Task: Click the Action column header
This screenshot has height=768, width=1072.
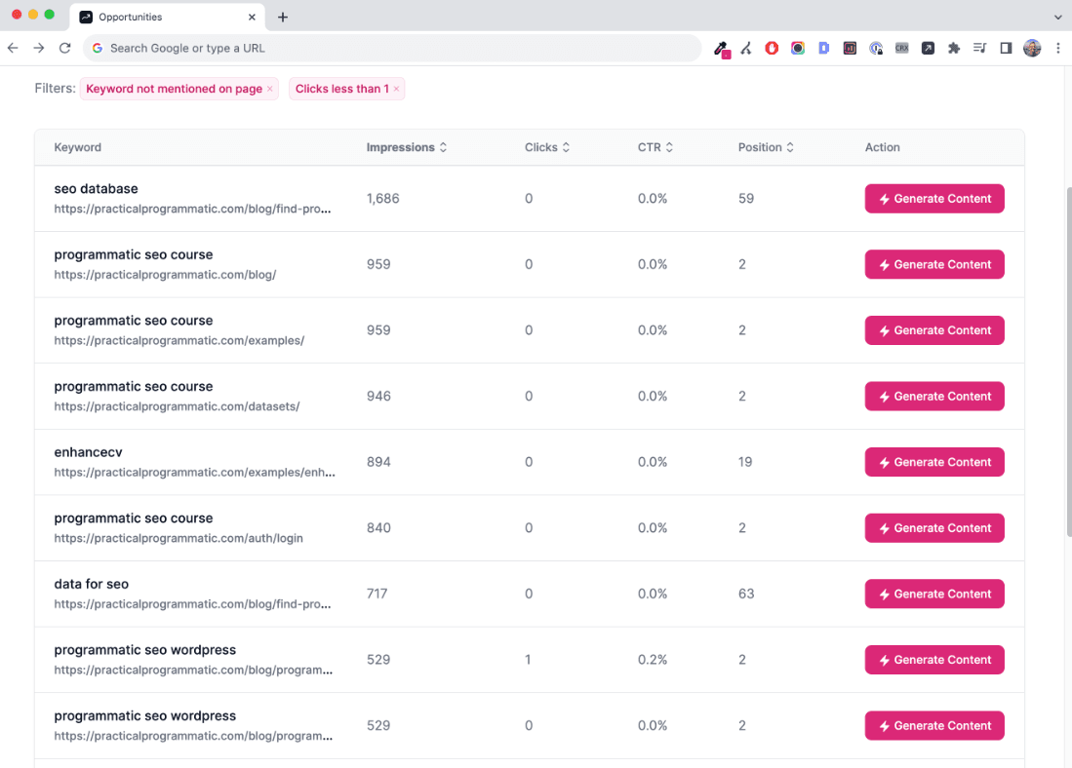Action: point(882,147)
